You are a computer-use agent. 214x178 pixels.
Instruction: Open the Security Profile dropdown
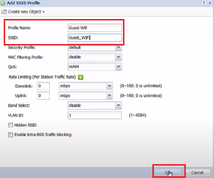(118, 48)
